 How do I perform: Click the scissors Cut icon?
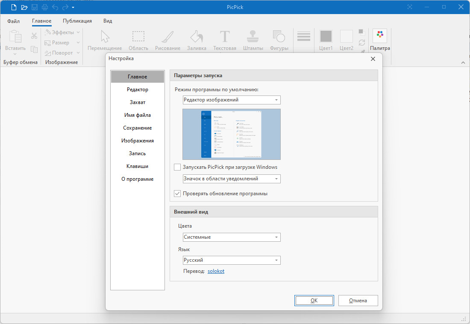tap(34, 36)
